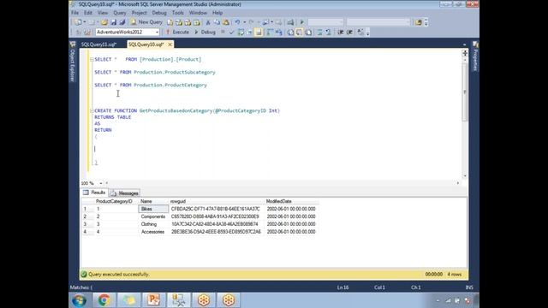Open the Debug menu
The width and height of the screenshot is (548, 308).
coord(159,13)
